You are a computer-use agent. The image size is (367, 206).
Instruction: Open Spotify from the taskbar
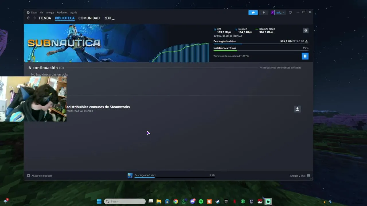pos(201,201)
